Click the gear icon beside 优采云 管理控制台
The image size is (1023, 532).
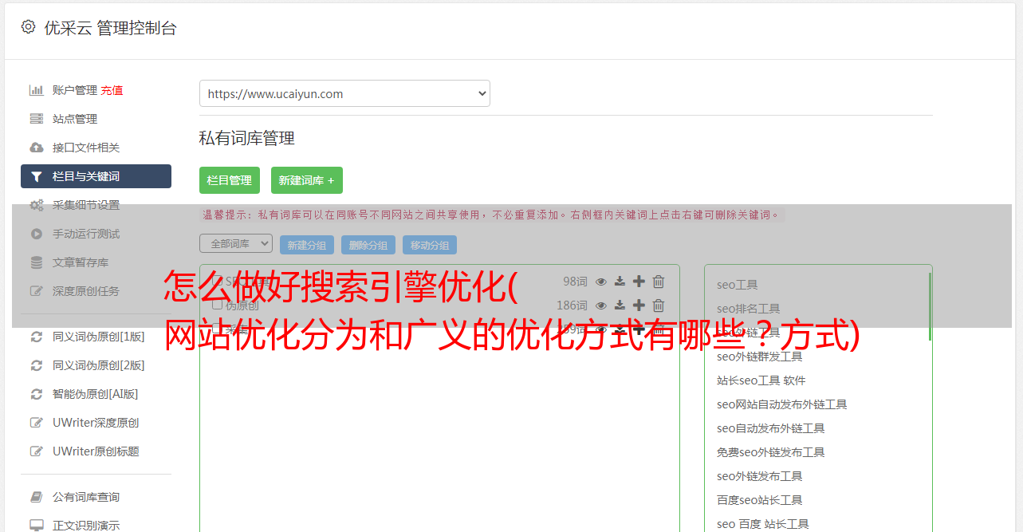coord(29,26)
